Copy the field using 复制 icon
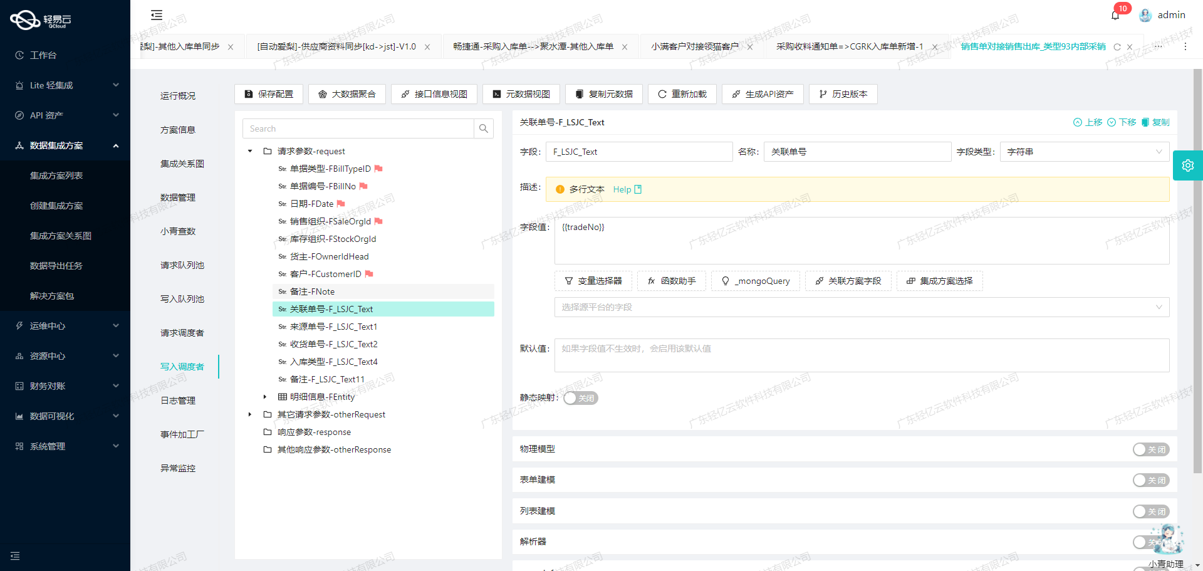1203x571 pixels. 1155,122
